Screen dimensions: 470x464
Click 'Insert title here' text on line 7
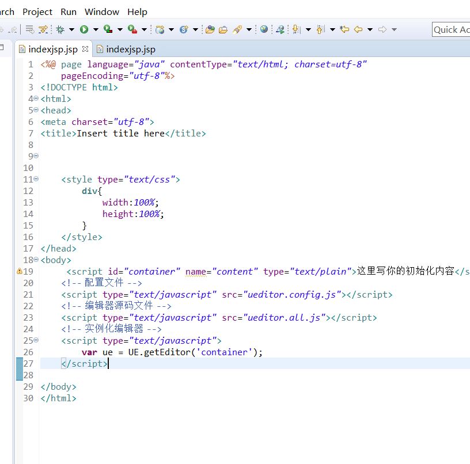point(121,134)
